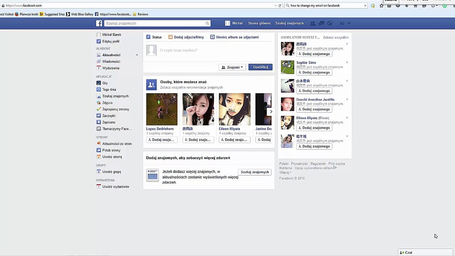The height and width of the screenshot is (256, 455).
Task: Open messages icon in blue bar
Action: pyautogui.click(x=321, y=23)
